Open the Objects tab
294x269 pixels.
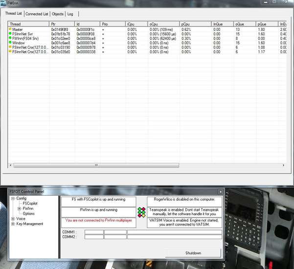58,14
